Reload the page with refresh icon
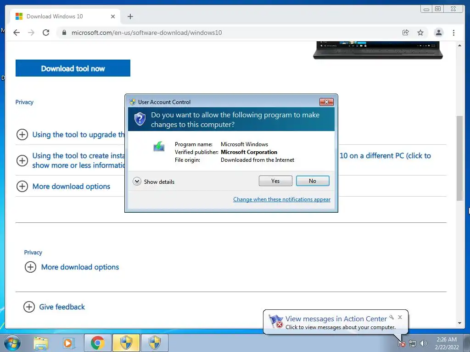The width and height of the screenshot is (470, 352). pyautogui.click(x=46, y=33)
